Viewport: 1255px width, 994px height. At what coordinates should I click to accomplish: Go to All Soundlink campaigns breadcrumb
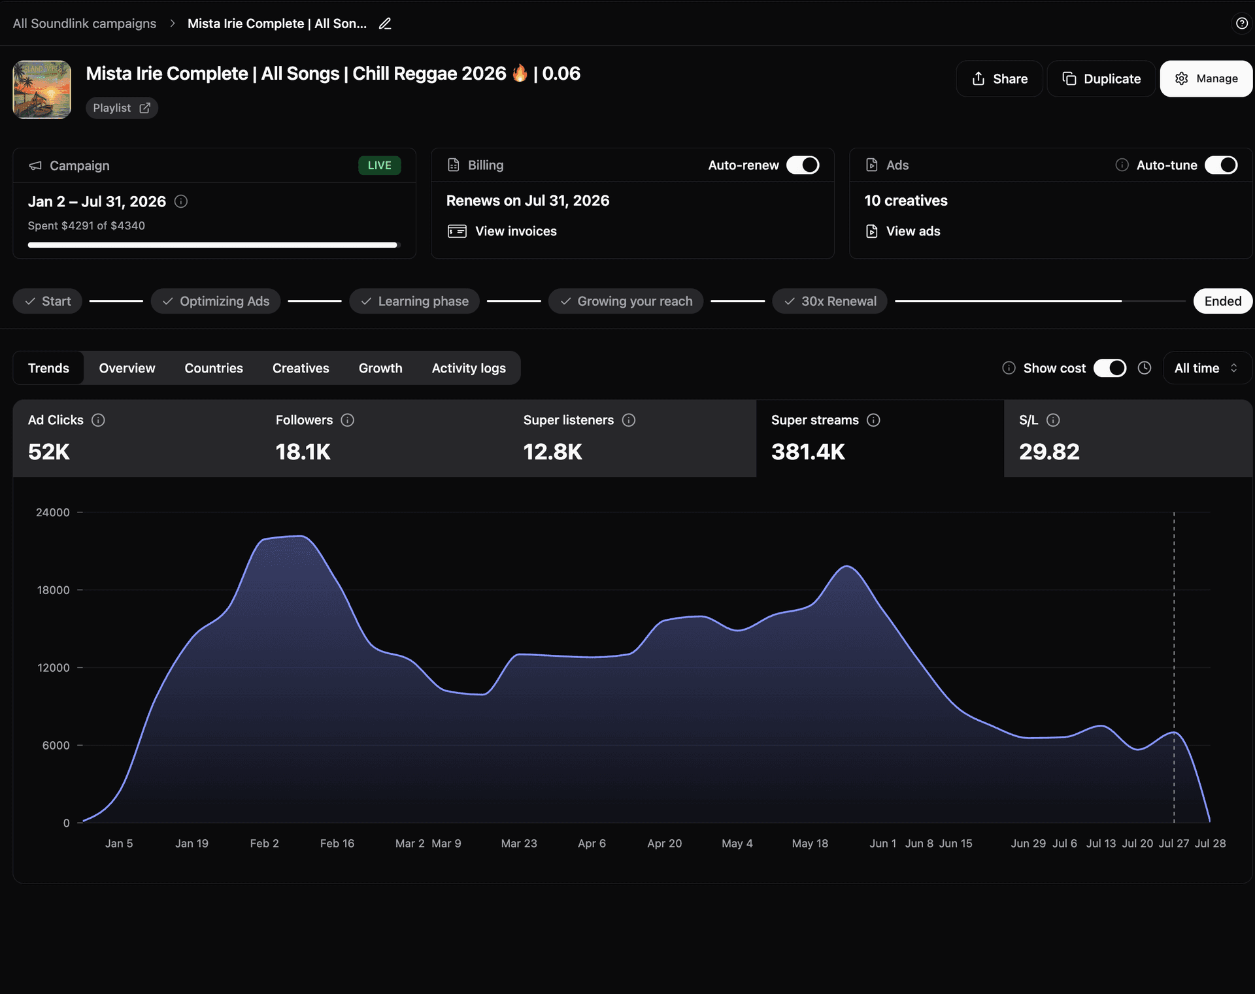click(84, 24)
